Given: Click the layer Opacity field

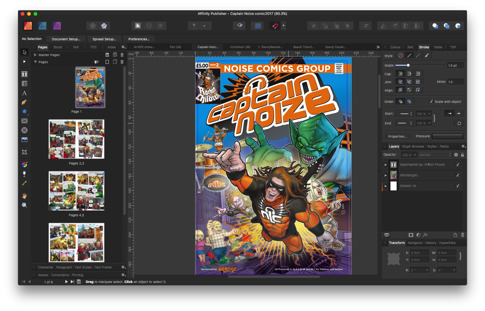Looking at the screenshot, I should [408, 155].
